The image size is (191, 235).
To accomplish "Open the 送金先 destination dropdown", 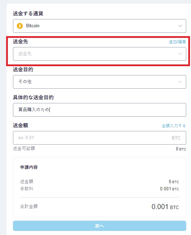I will click(100, 54).
